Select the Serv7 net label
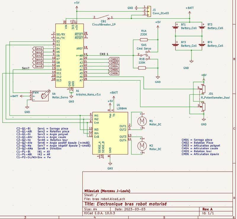The image size is (237, 219). pos(25,68)
